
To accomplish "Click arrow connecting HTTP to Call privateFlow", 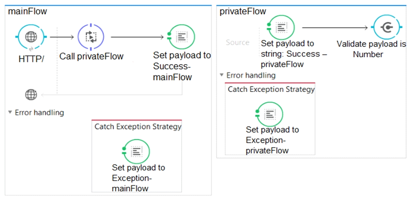I will 62,37.
